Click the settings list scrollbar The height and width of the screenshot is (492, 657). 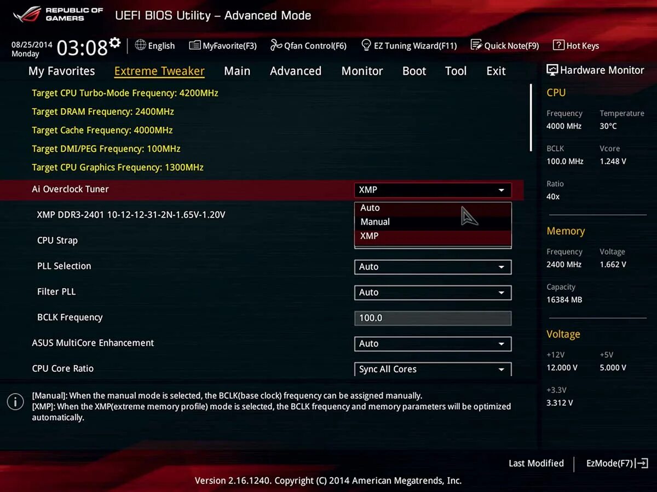531,118
